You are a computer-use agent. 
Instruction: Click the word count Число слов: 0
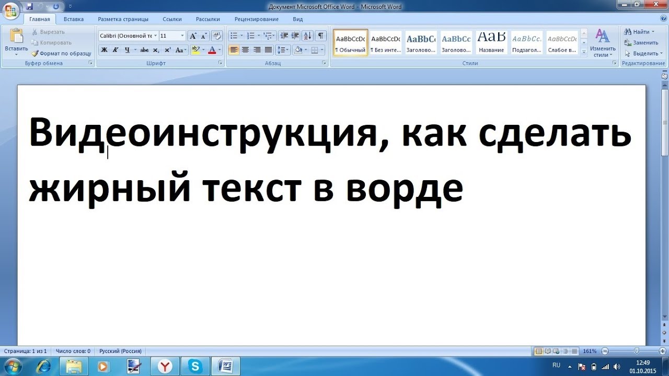coord(73,351)
